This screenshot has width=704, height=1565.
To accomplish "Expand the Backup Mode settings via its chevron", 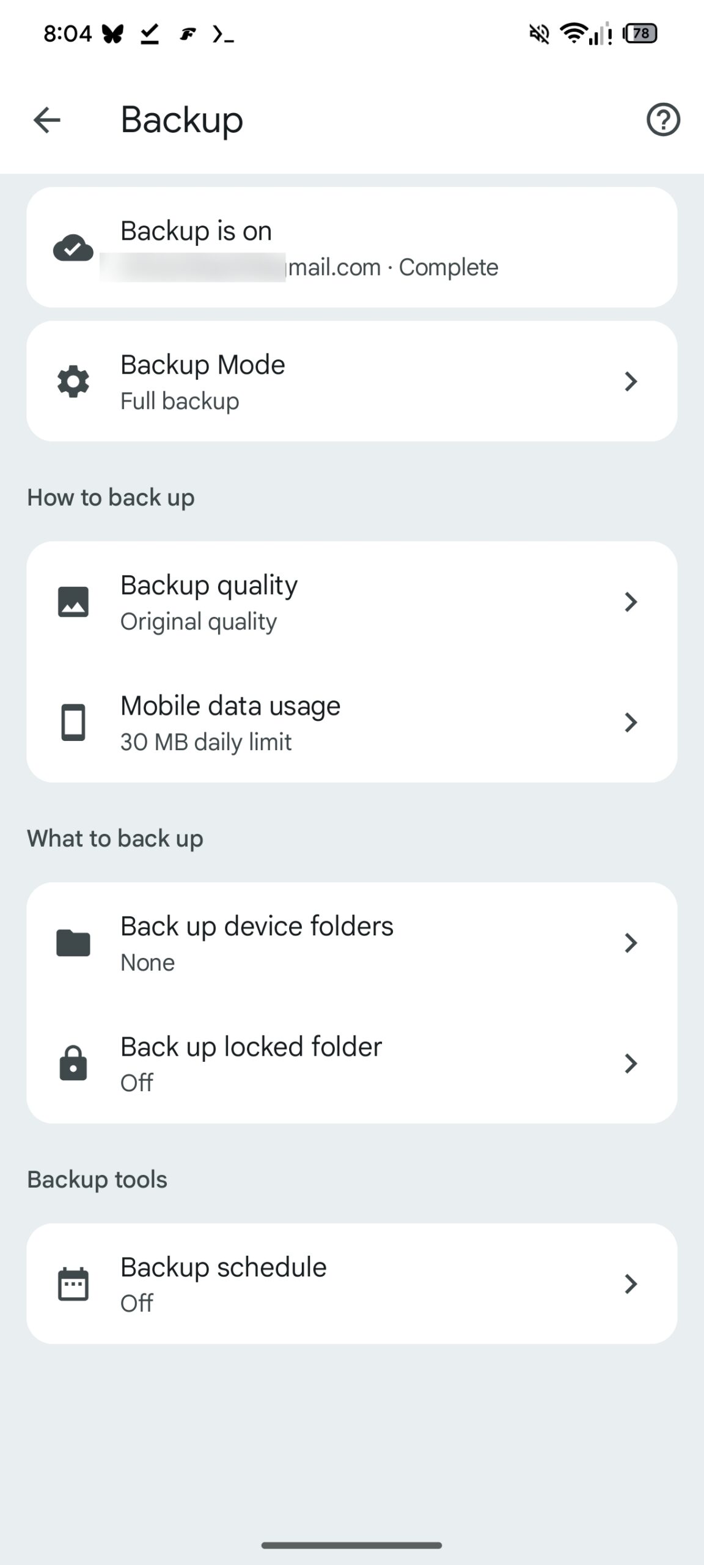I will click(x=631, y=381).
